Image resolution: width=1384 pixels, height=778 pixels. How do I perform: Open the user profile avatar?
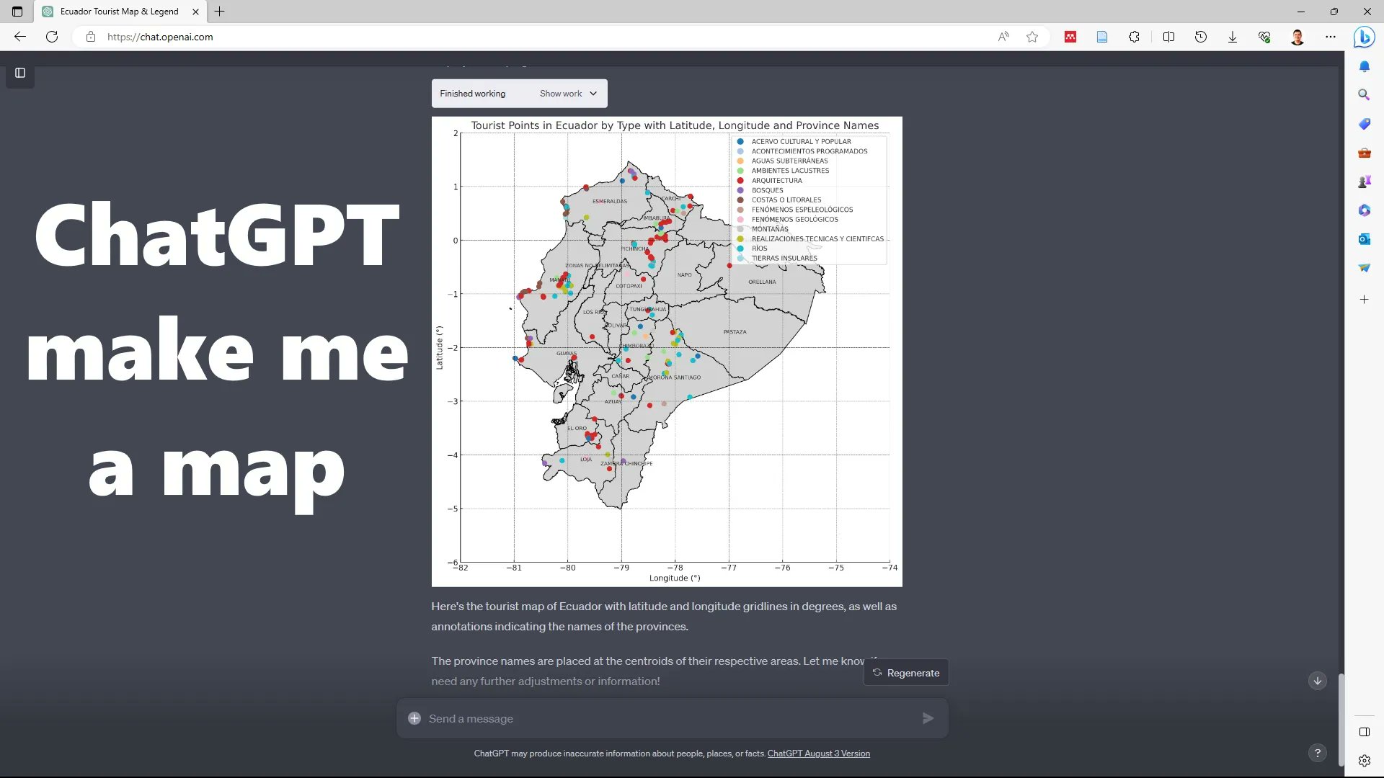tap(1297, 37)
